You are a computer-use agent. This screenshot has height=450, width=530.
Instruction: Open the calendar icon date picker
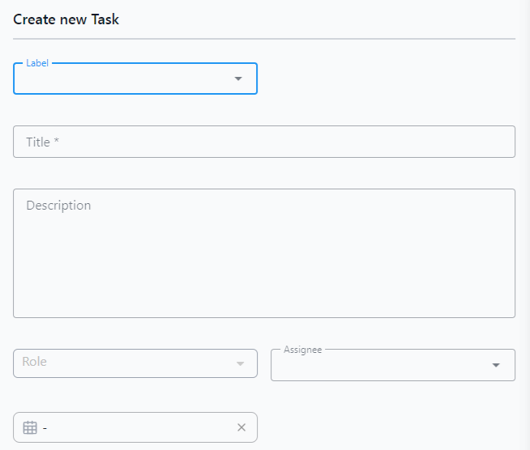click(30, 427)
